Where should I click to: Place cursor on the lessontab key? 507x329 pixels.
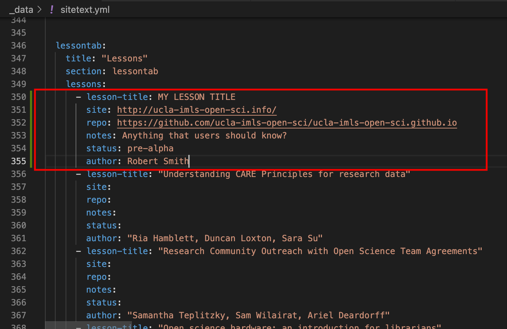(x=79, y=46)
